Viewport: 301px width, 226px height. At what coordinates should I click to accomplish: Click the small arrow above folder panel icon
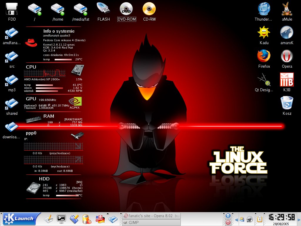[108, 214]
